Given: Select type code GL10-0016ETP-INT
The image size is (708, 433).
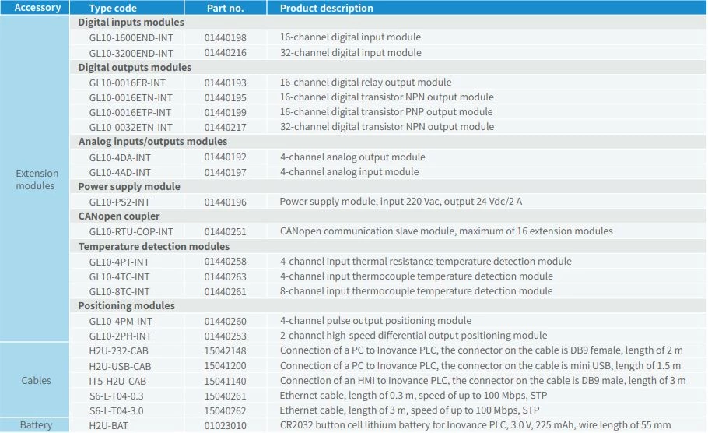Looking at the screenshot, I should [x=131, y=112].
